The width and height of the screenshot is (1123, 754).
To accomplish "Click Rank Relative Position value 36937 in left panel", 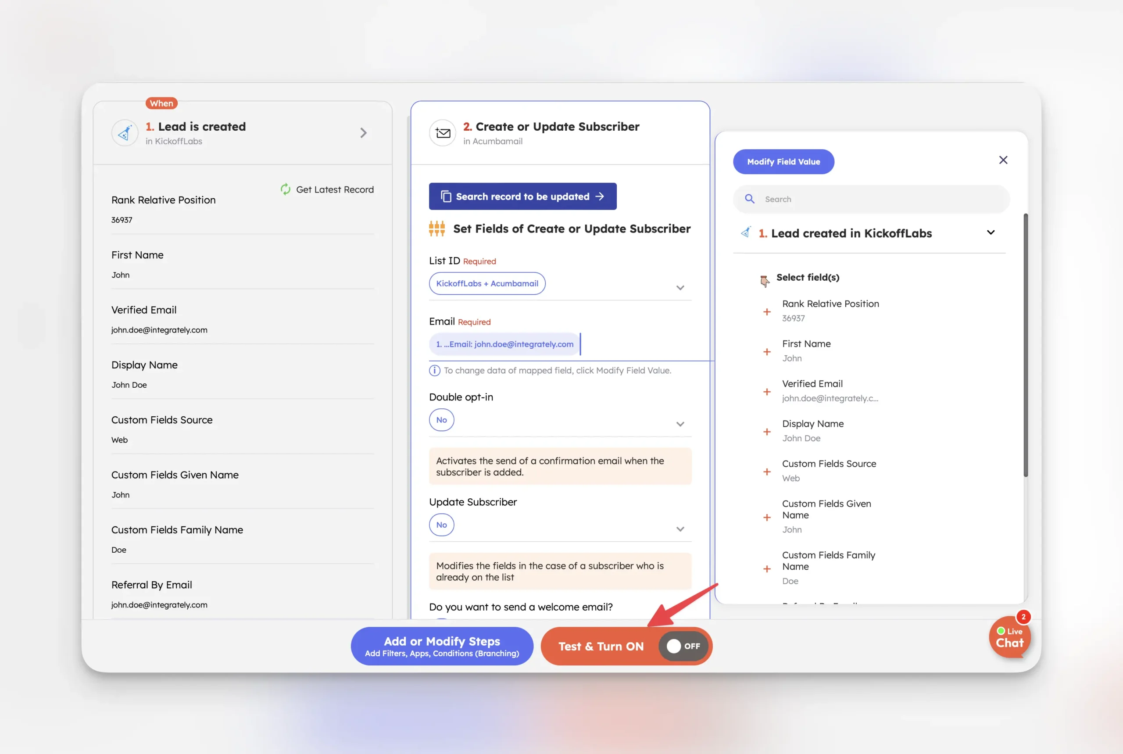I will tap(122, 220).
